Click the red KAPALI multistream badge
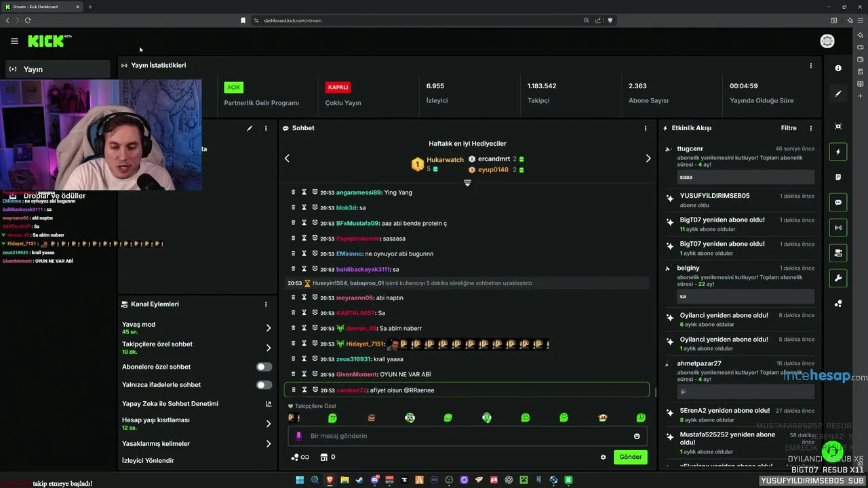 point(338,87)
